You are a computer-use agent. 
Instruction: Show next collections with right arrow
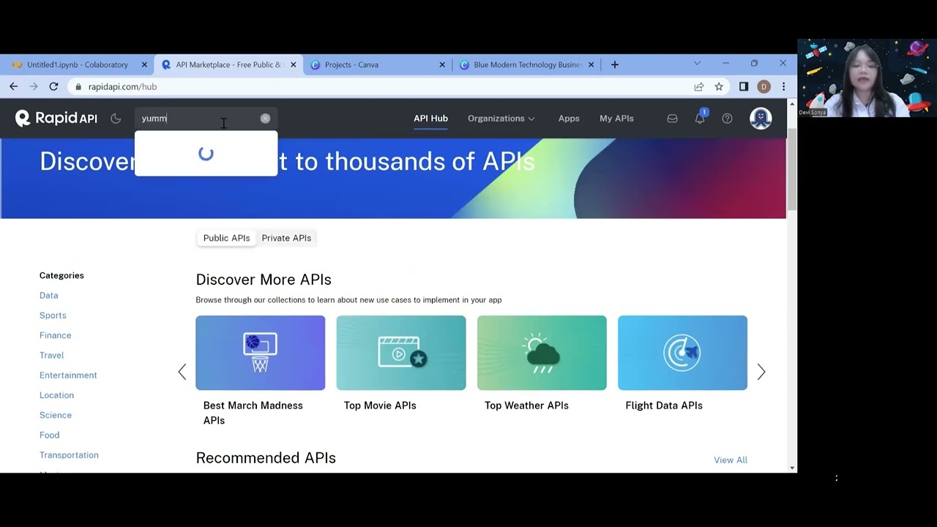761,372
